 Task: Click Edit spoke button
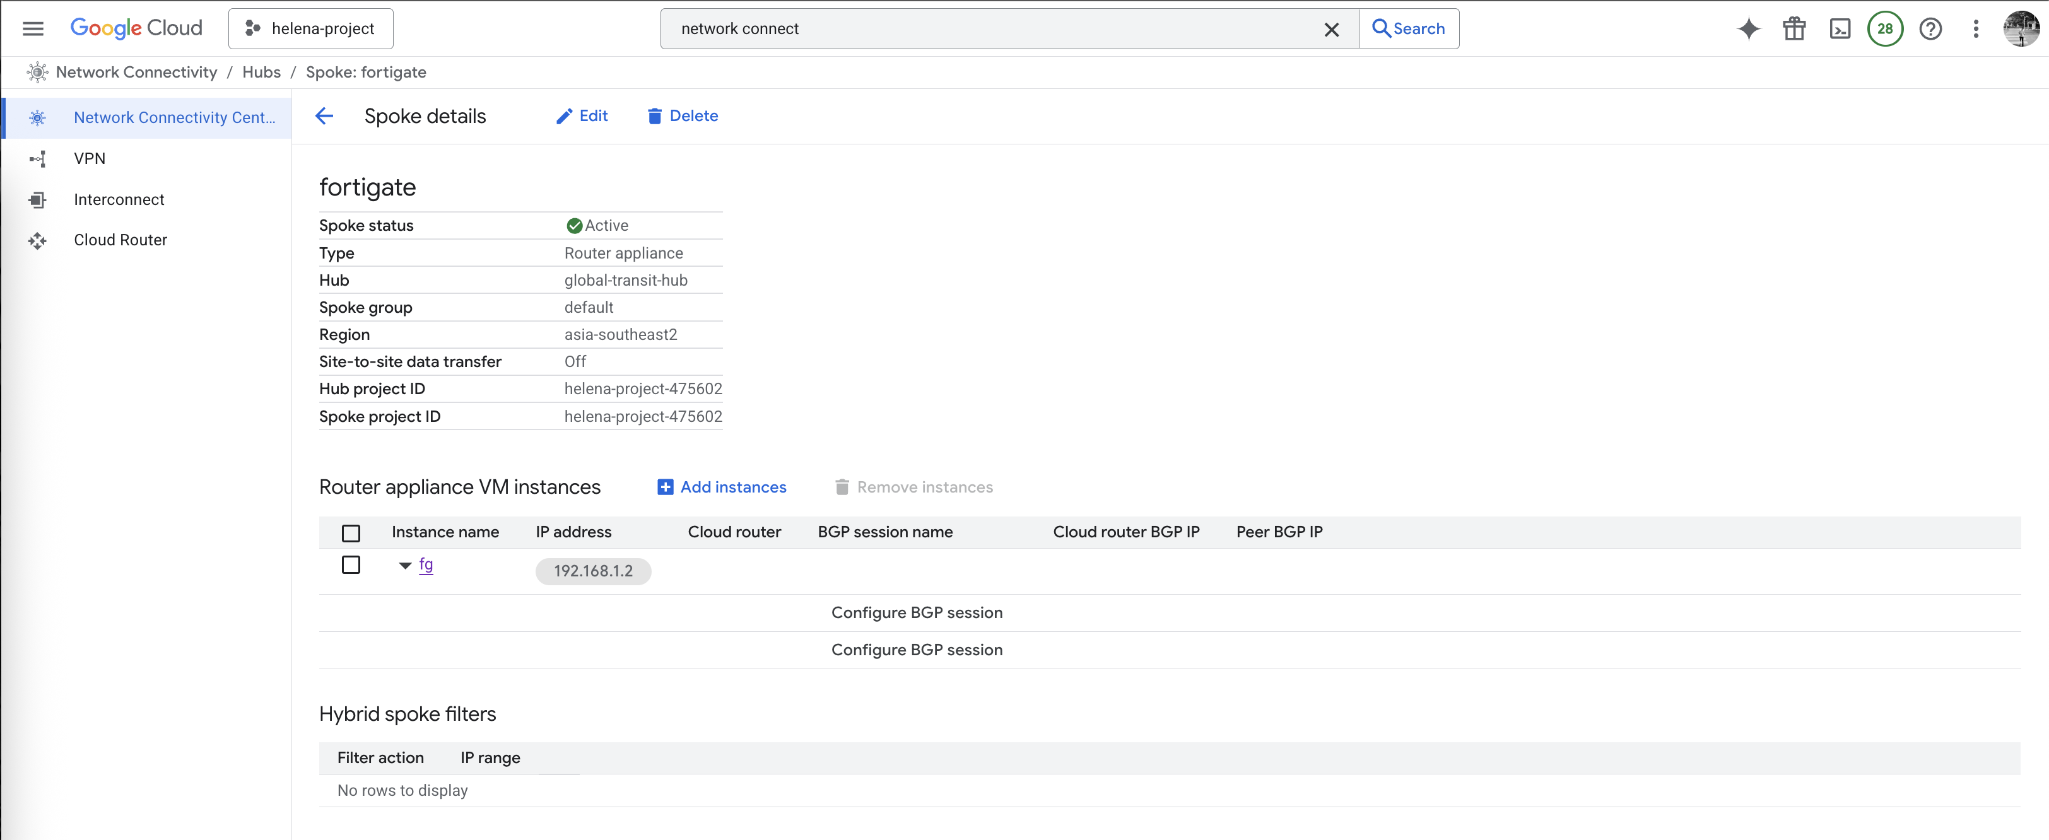582,116
